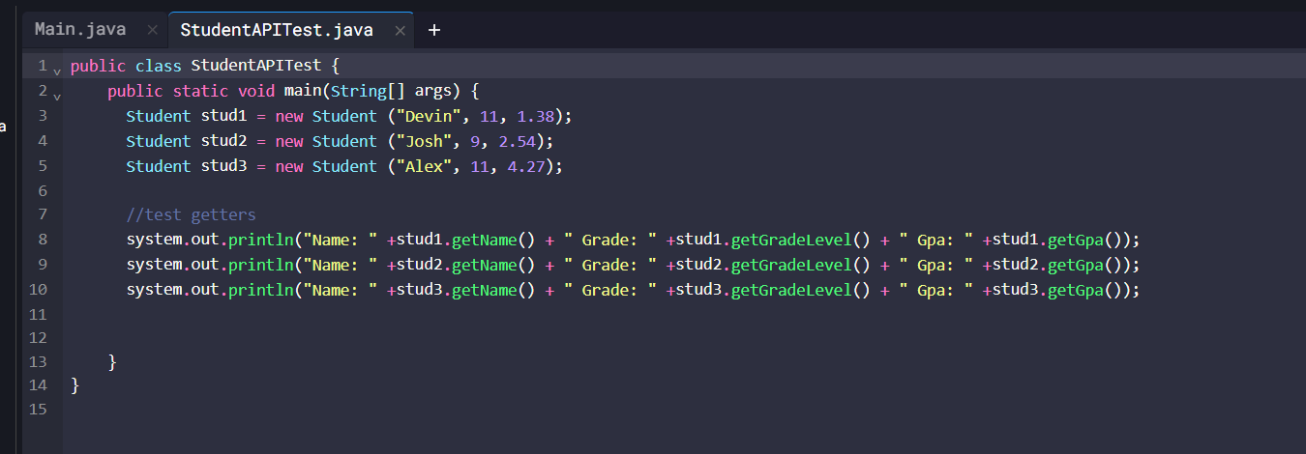Select the StudentAPITest.java tab

(277, 30)
